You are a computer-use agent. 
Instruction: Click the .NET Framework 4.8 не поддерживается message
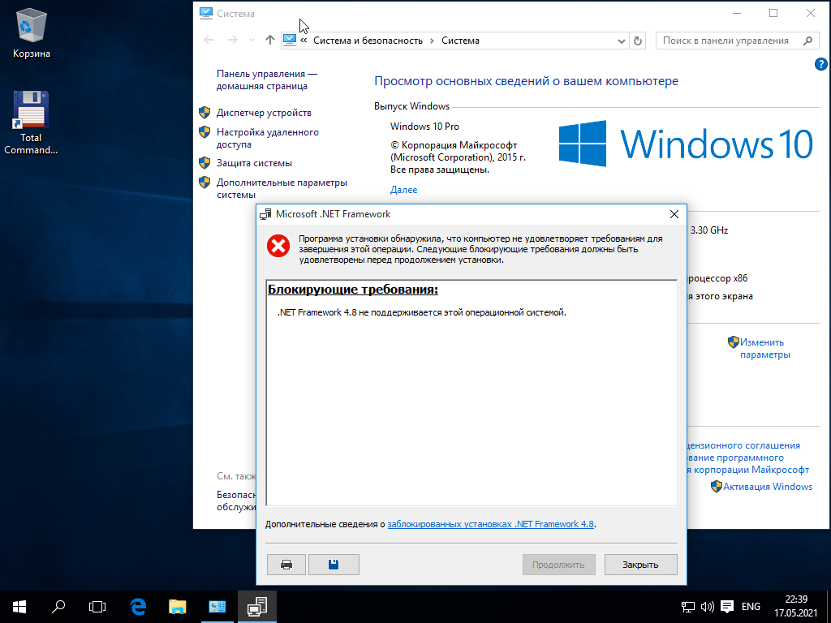click(422, 312)
